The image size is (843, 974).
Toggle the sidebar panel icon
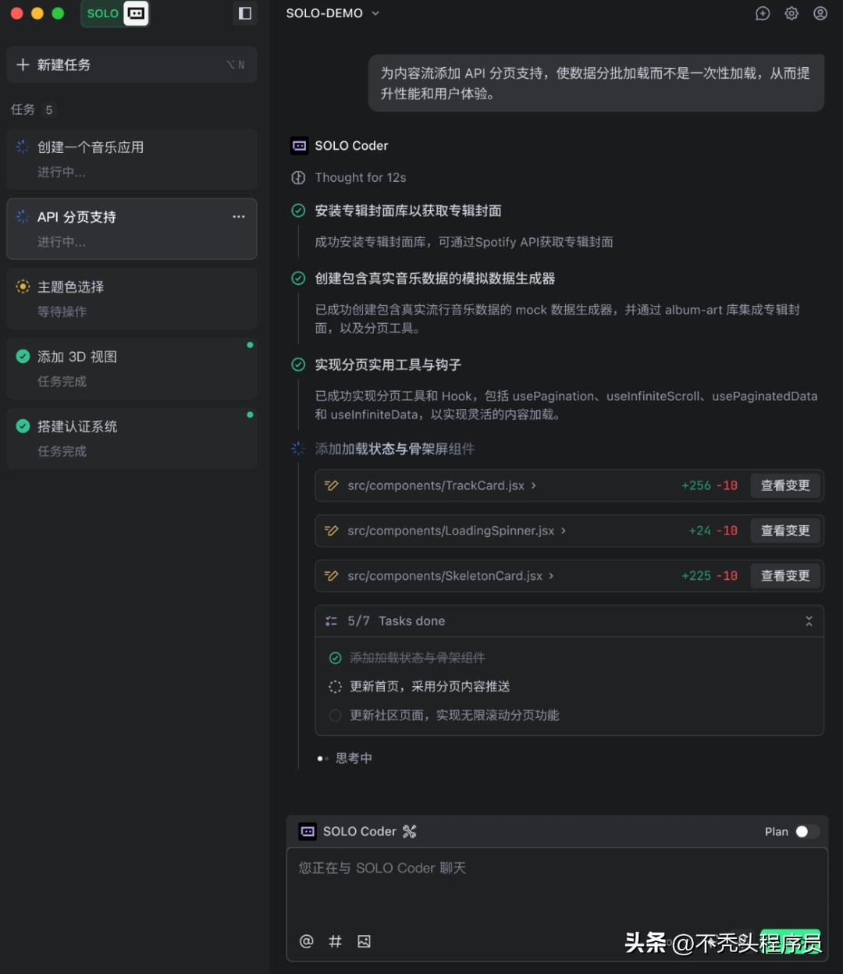(x=244, y=13)
